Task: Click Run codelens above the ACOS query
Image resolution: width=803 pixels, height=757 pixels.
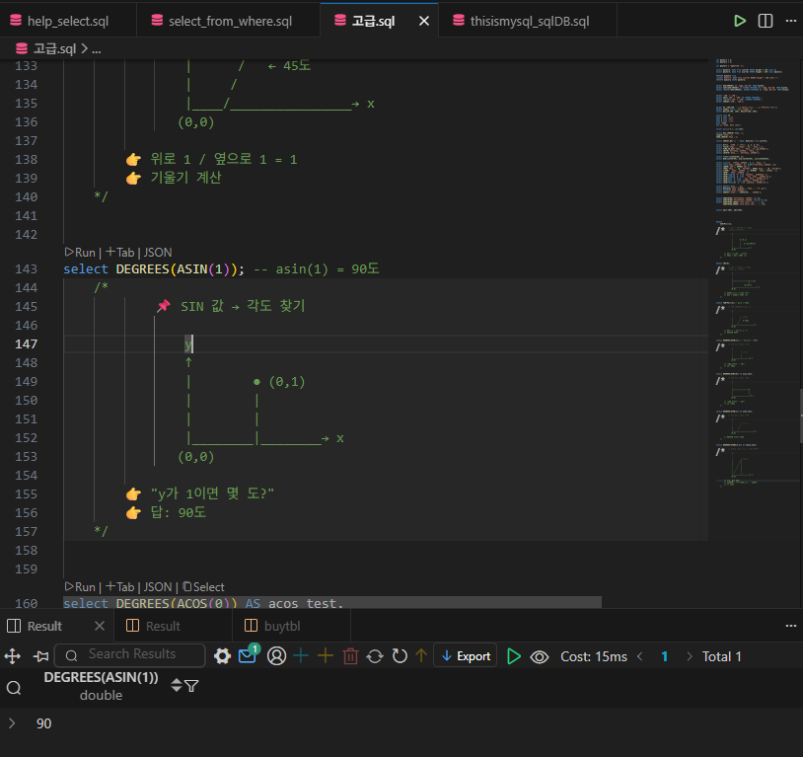Action: coord(81,587)
